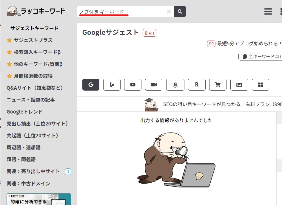
Task: Open サジェストプラス in the sidebar
Action: pyautogui.click(x=33, y=40)
